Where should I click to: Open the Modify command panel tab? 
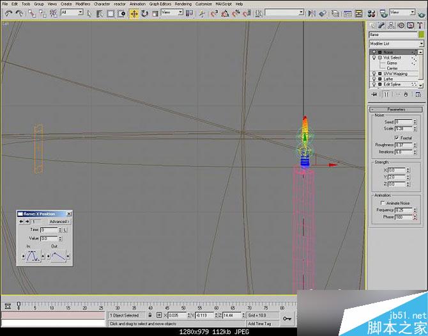[383, 26]
